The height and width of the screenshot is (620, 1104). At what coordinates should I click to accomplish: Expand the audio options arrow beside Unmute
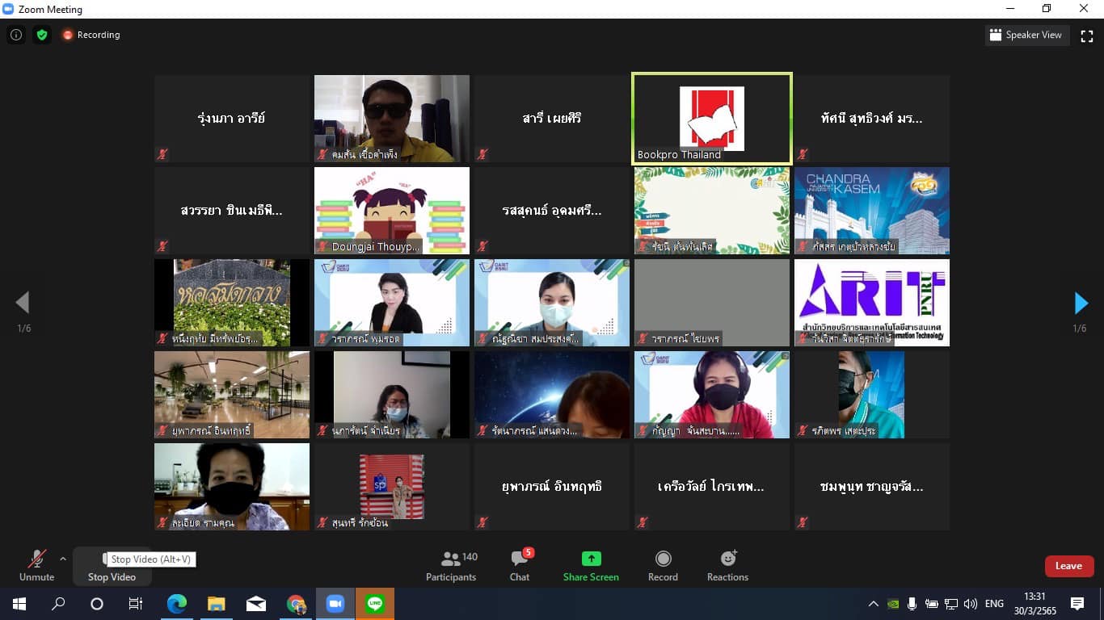[x=63, y=559]
